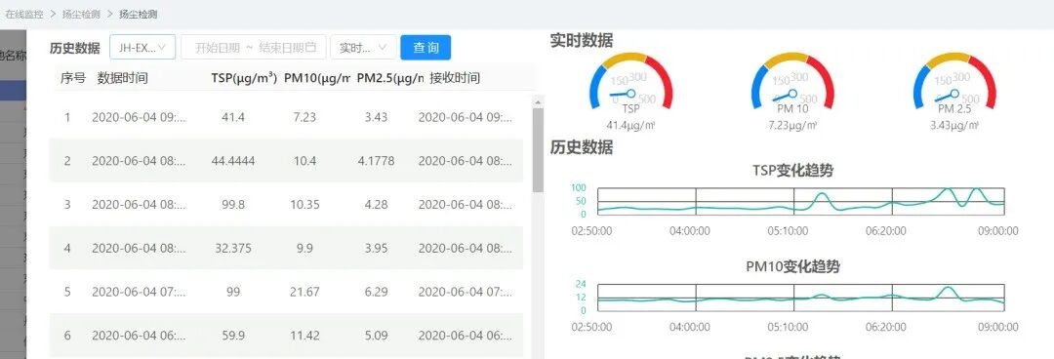This screenshot has width=1054, height=359.
Task: Select the PM10 value 10.4
Action: point(304,161)
